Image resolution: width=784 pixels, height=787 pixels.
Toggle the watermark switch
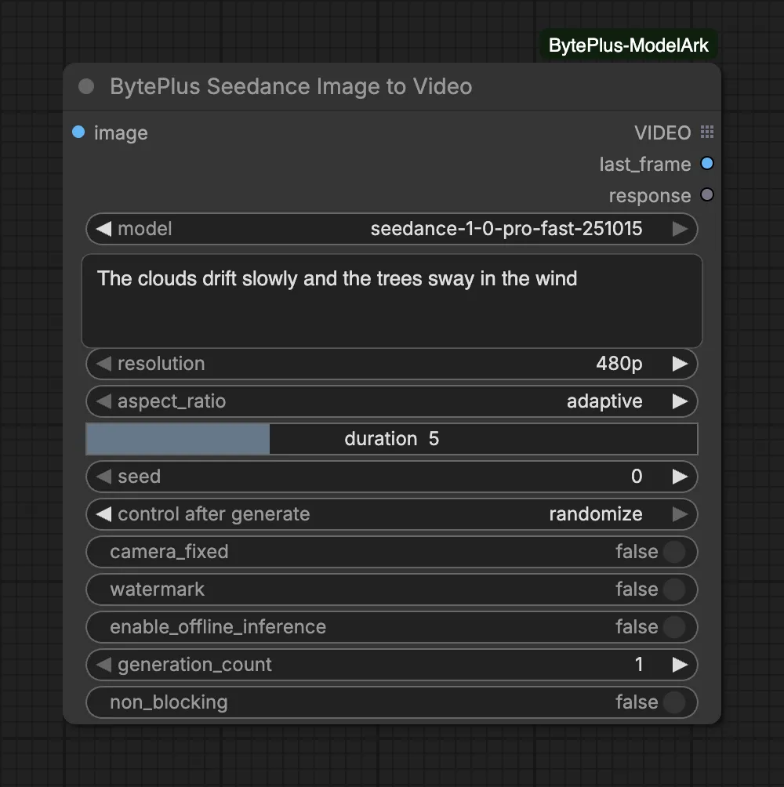tap(674, 589)
